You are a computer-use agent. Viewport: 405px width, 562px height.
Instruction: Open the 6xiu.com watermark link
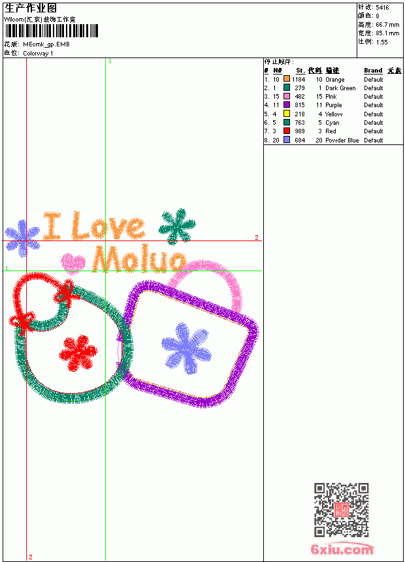(342, 549)
